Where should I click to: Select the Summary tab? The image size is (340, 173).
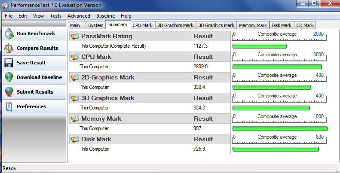(x=118, y=24)
